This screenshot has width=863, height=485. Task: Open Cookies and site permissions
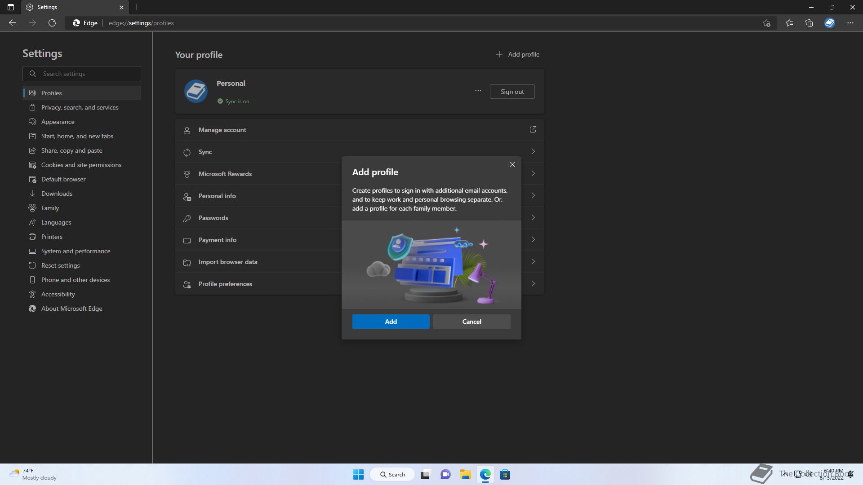82,165
